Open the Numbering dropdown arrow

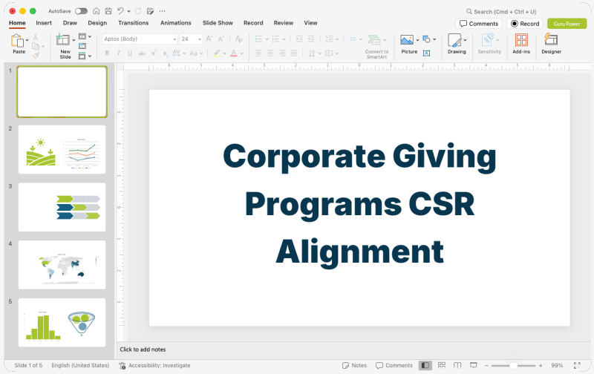(x=284, y=39)
